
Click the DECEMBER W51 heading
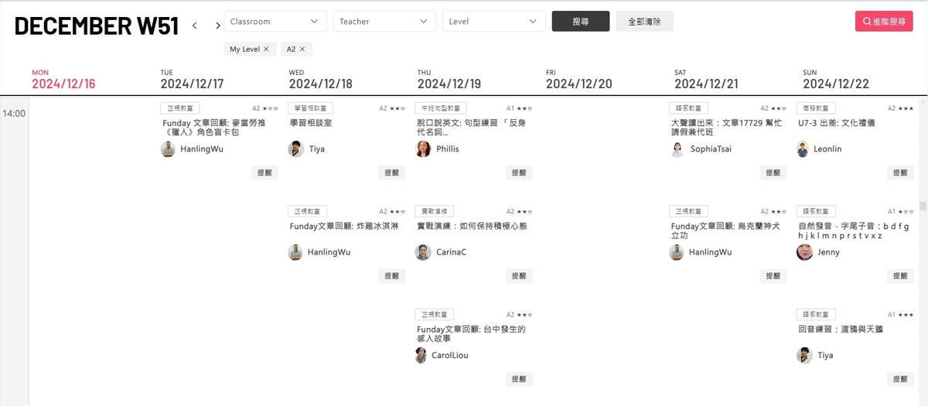point(97,26)
